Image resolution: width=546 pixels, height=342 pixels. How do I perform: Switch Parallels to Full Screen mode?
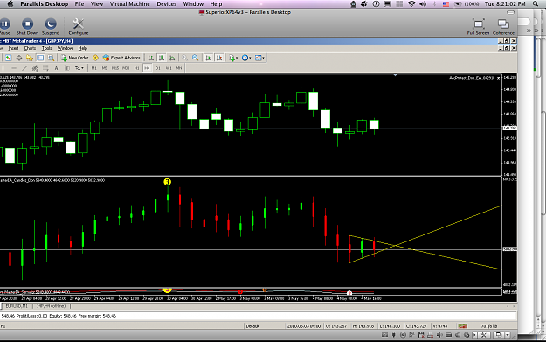tap(478, 26)
